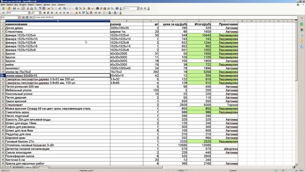Insert a chart icon

[89, 9]
